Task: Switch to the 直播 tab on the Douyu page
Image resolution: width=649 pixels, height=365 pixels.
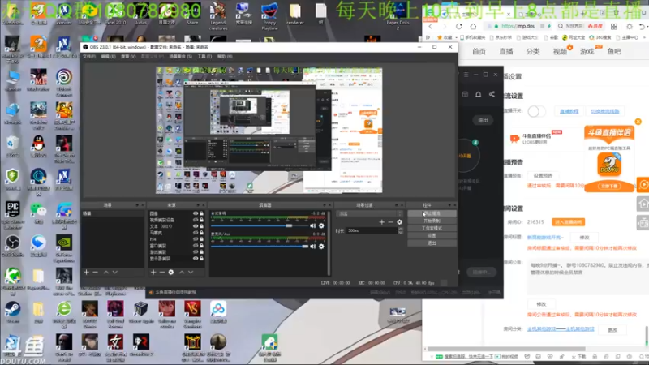Action: pos(505,51)
